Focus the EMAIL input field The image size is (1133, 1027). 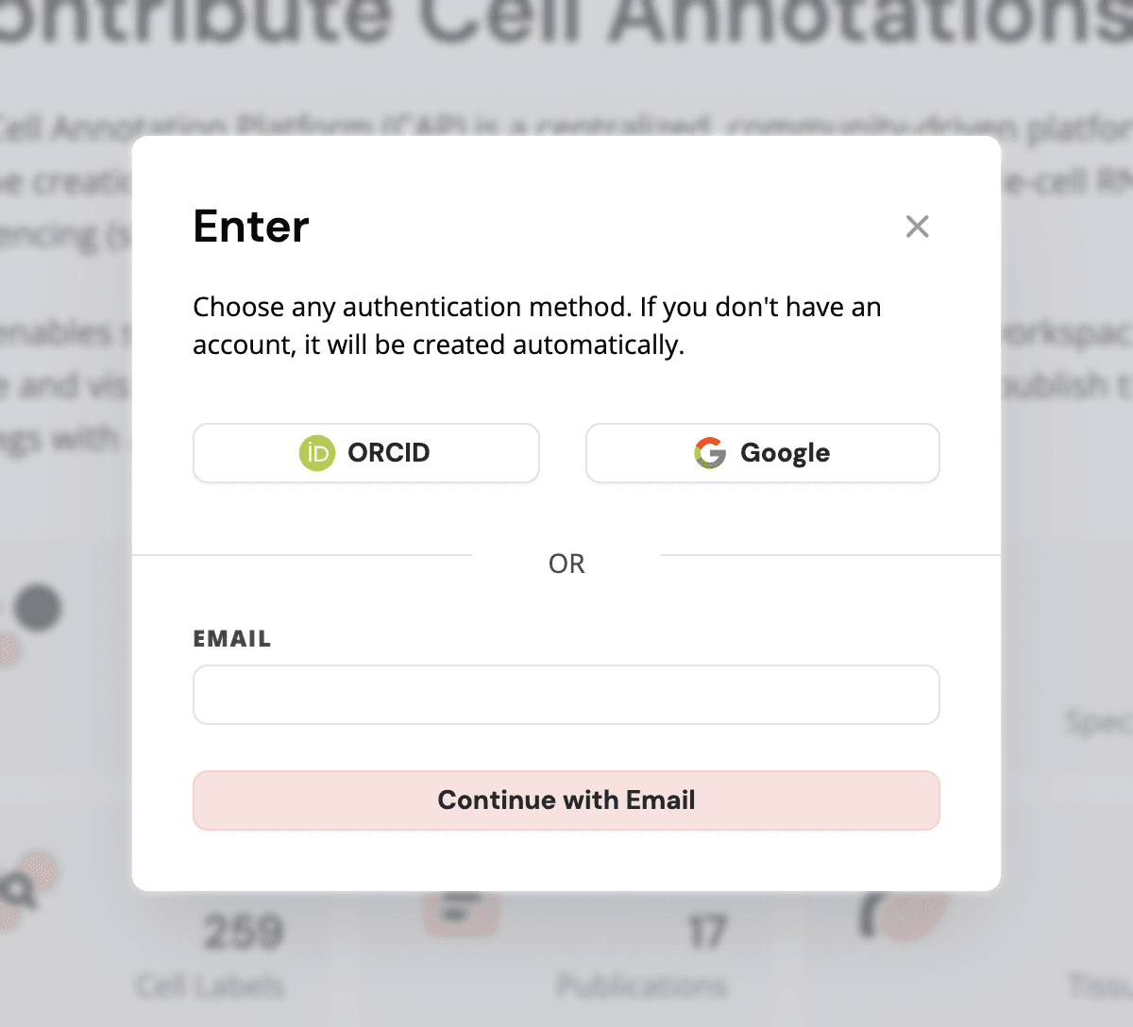(x=566, y=695)
